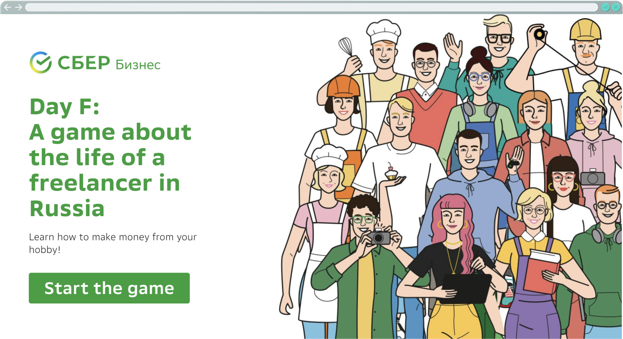Click the camera hanging on the pink hoodie
The width and height of the screenshot is (623, 339).
click(593, 177)
